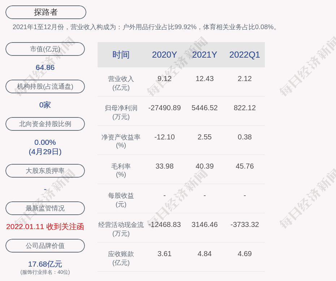Select the 2020Y revenue value 9.12
Viewport: 336px width, 281px height.
164,79
